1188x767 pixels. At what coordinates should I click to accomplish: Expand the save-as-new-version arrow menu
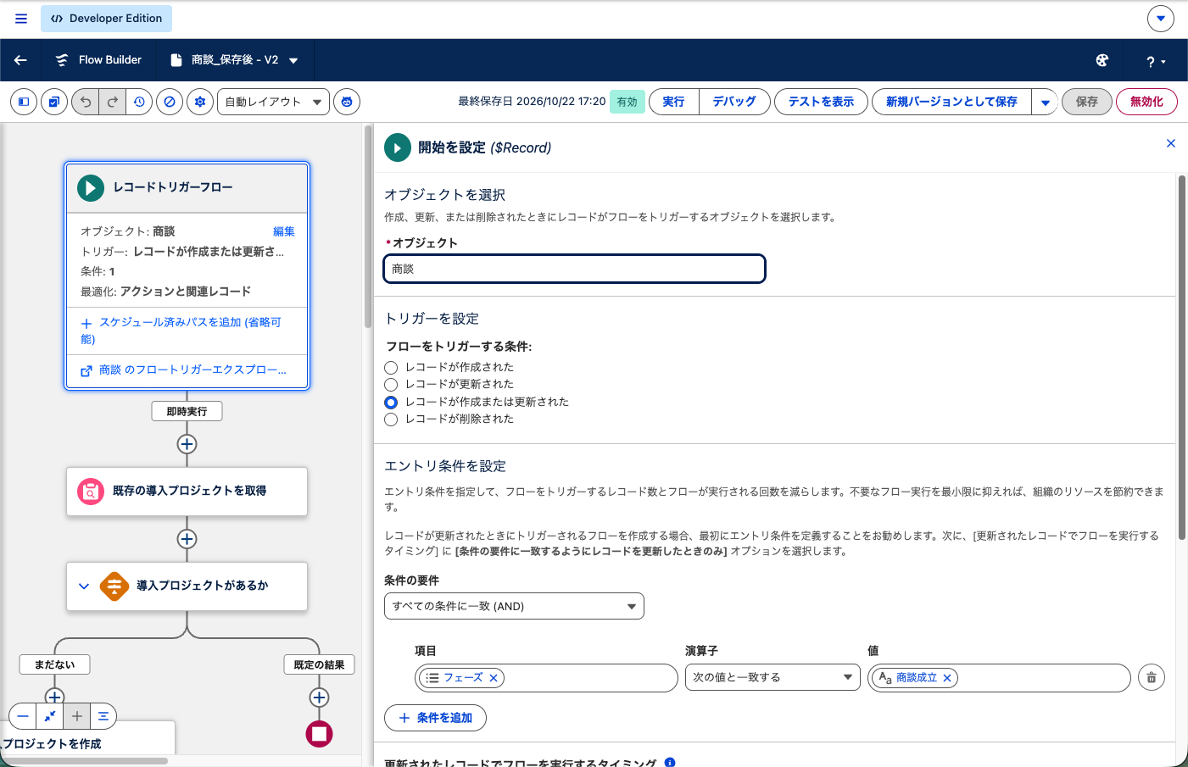pyautogui.click(x=1046, y=102)
